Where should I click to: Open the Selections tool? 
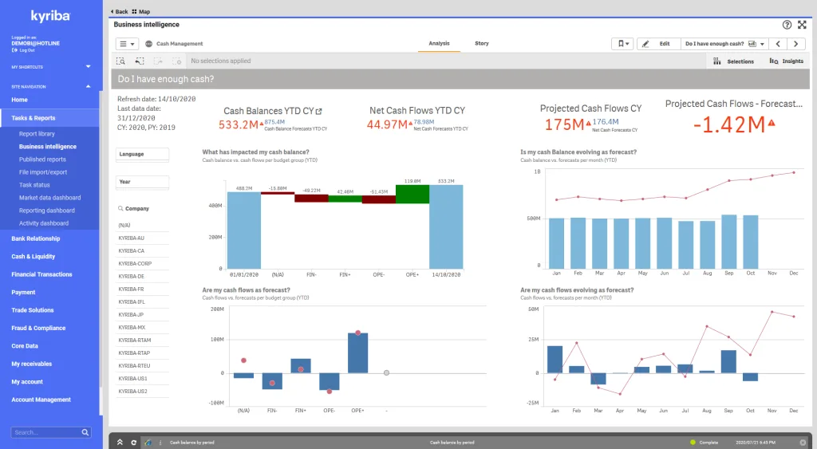(734, 61)
